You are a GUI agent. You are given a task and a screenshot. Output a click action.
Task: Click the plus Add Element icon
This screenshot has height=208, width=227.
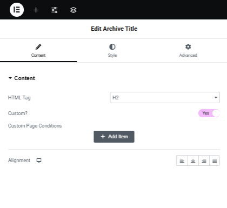pyautogui.click(x=36, y=10)
